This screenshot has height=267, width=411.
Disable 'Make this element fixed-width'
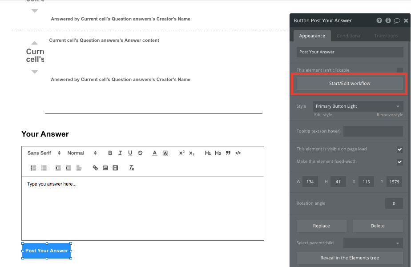click(x=399, y=162)
